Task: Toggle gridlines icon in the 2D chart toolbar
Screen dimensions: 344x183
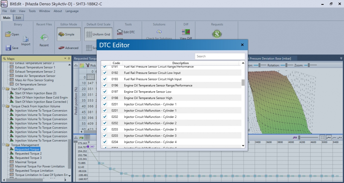Action: (x=322, y=137)
